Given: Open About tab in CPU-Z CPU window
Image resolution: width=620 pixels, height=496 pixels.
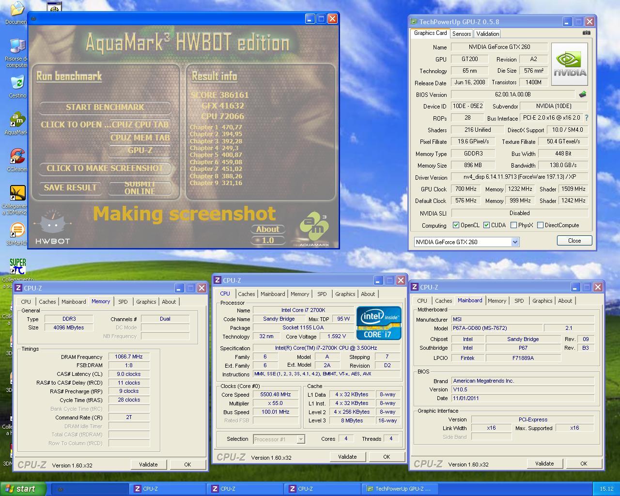Looking at the screenshot, I should (x=368, y=294).
